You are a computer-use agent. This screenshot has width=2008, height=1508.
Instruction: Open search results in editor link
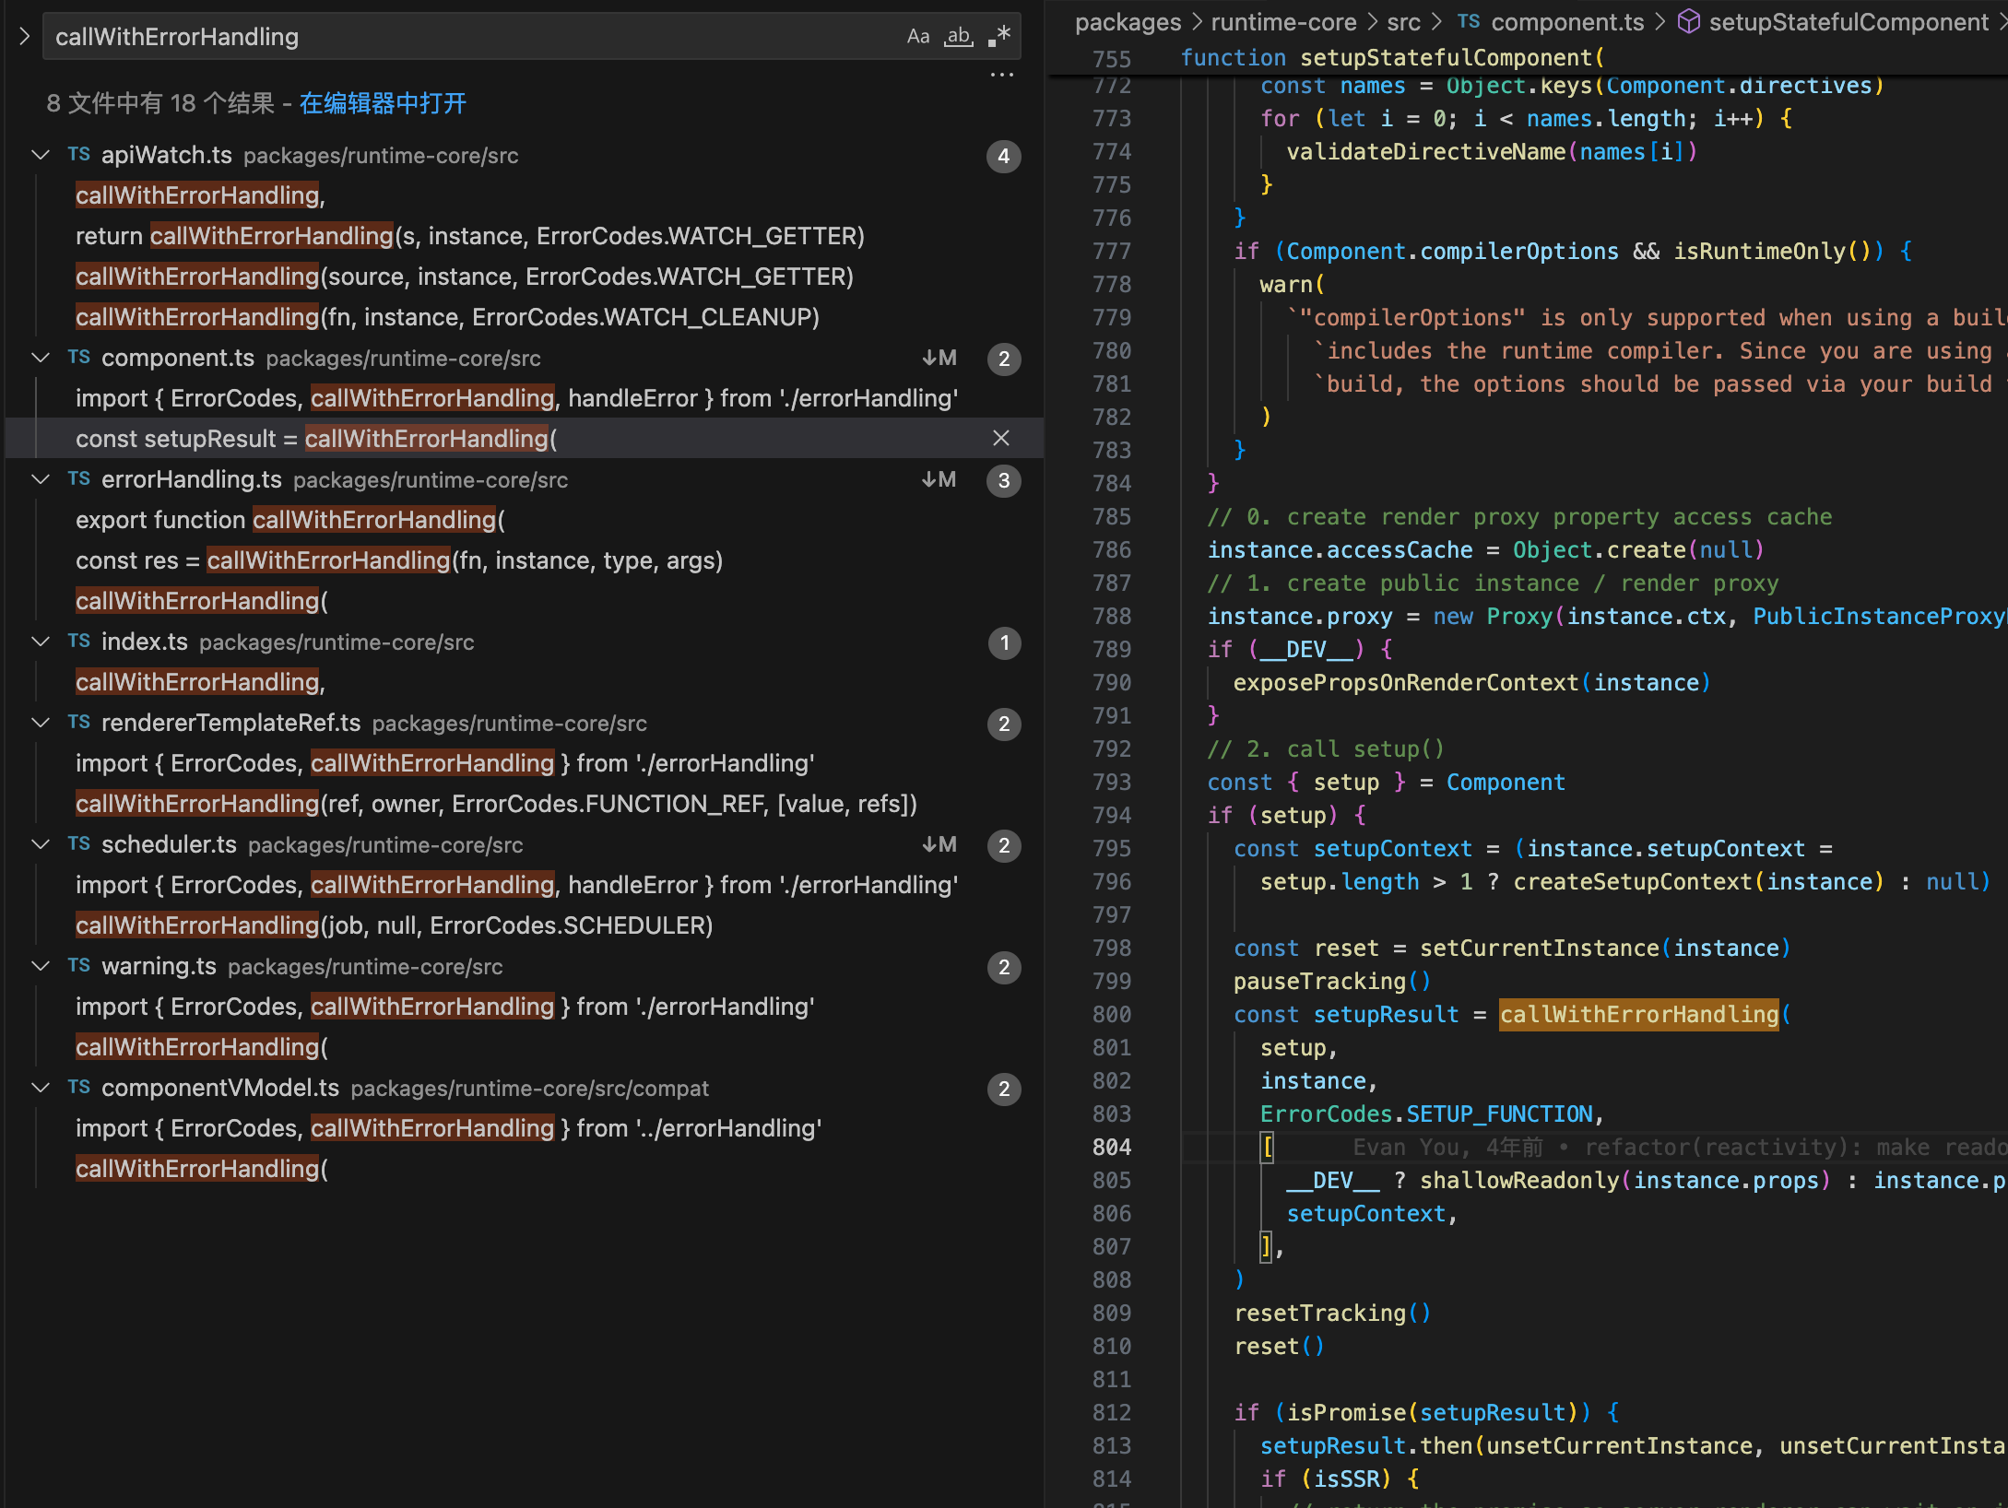383,103
